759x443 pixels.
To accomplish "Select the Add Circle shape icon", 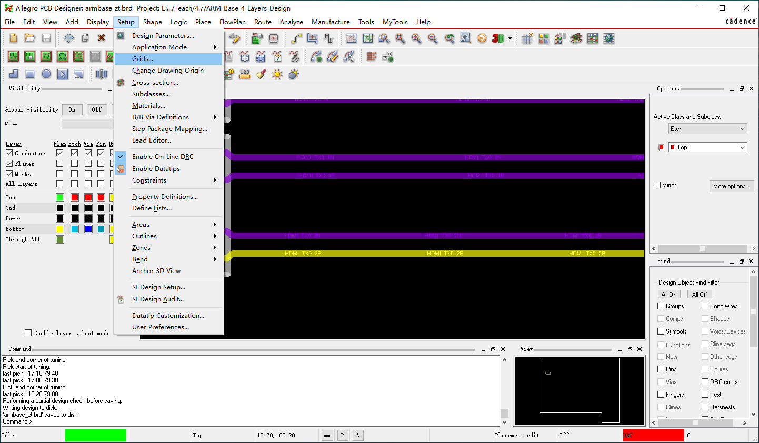I will [x=46, y=74].
